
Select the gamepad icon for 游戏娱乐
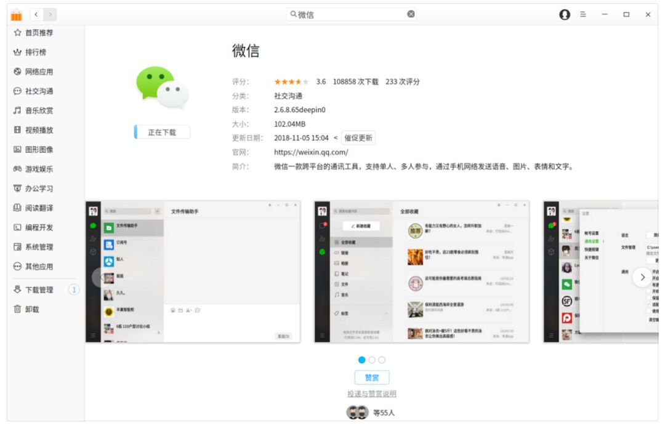pos(17,169)
